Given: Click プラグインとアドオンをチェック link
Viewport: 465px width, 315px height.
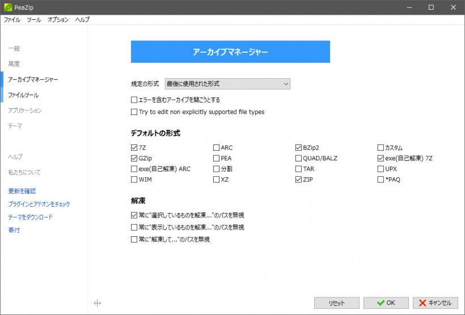Looking at the screenshot, I should tap(39, 204).
